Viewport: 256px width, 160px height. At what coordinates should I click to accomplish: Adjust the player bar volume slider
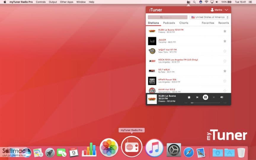coord(205,103)
